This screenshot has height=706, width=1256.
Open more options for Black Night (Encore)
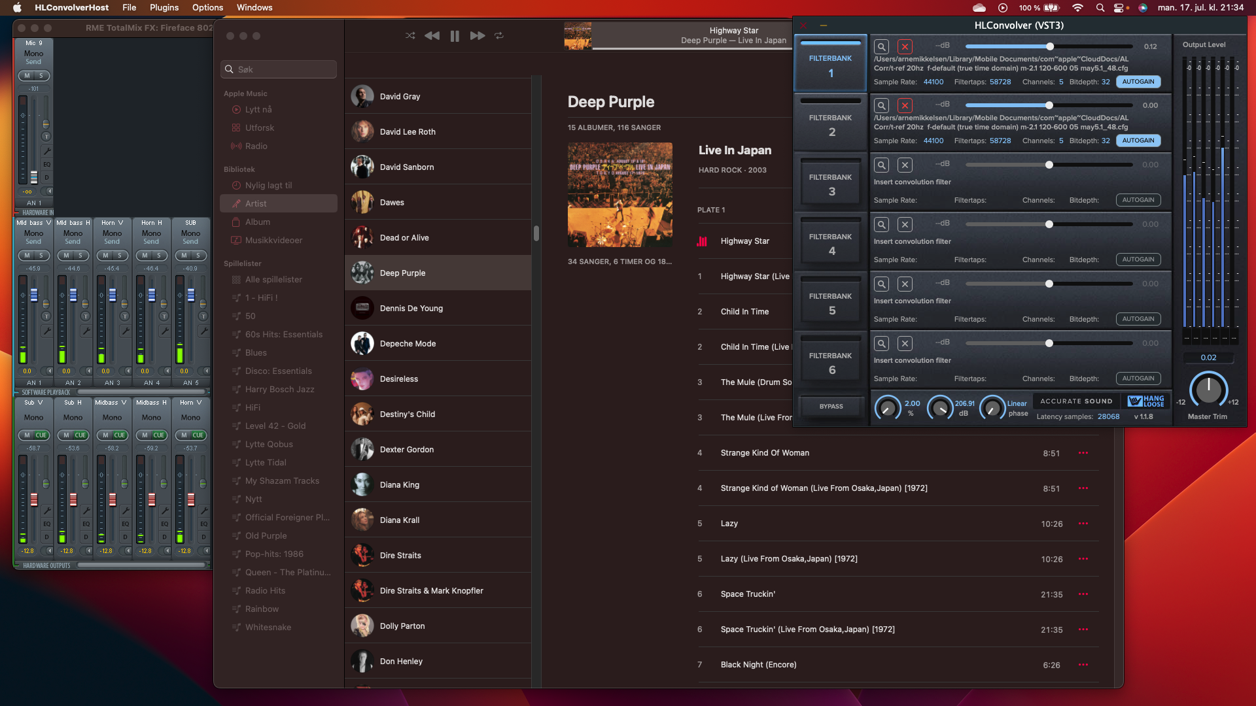tap(1083, 665)
